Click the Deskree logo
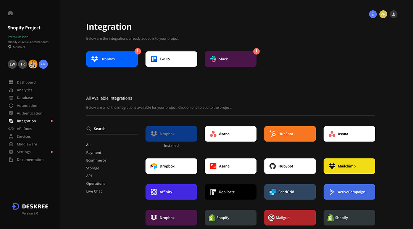Image resolution: width=413 pixels, height=229 pixels. point(30,206)
